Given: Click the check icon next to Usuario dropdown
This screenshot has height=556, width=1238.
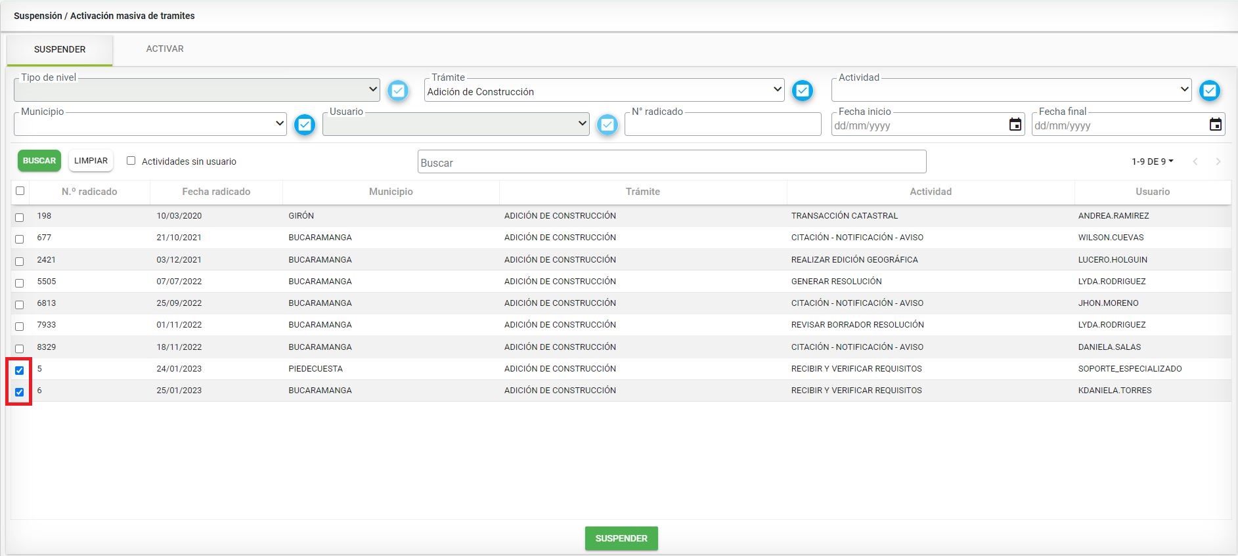Looking at the screenshot, I should [x=608, y=125].
